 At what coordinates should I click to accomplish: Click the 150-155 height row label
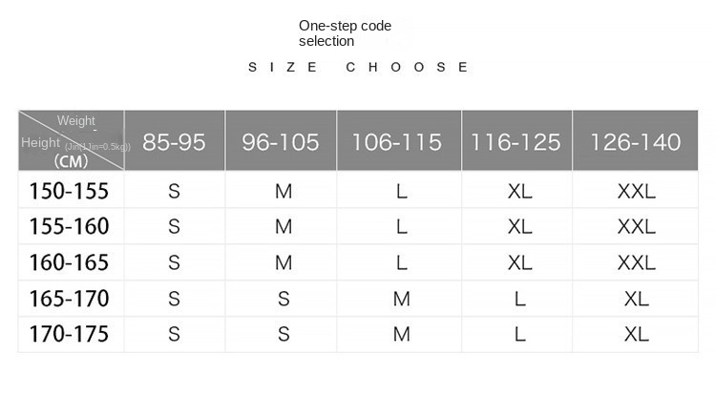click(69, 191)
